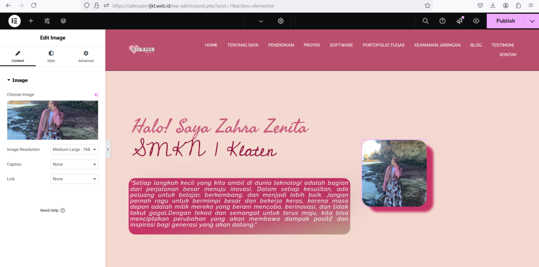
Task: Open the Structure layers icon
Action: (63, 21)
